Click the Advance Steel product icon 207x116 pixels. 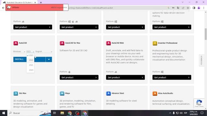pyautogui.click(x=108, y=93)
